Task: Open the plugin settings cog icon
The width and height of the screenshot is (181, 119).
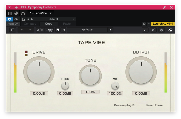Action: coord(161,30)
